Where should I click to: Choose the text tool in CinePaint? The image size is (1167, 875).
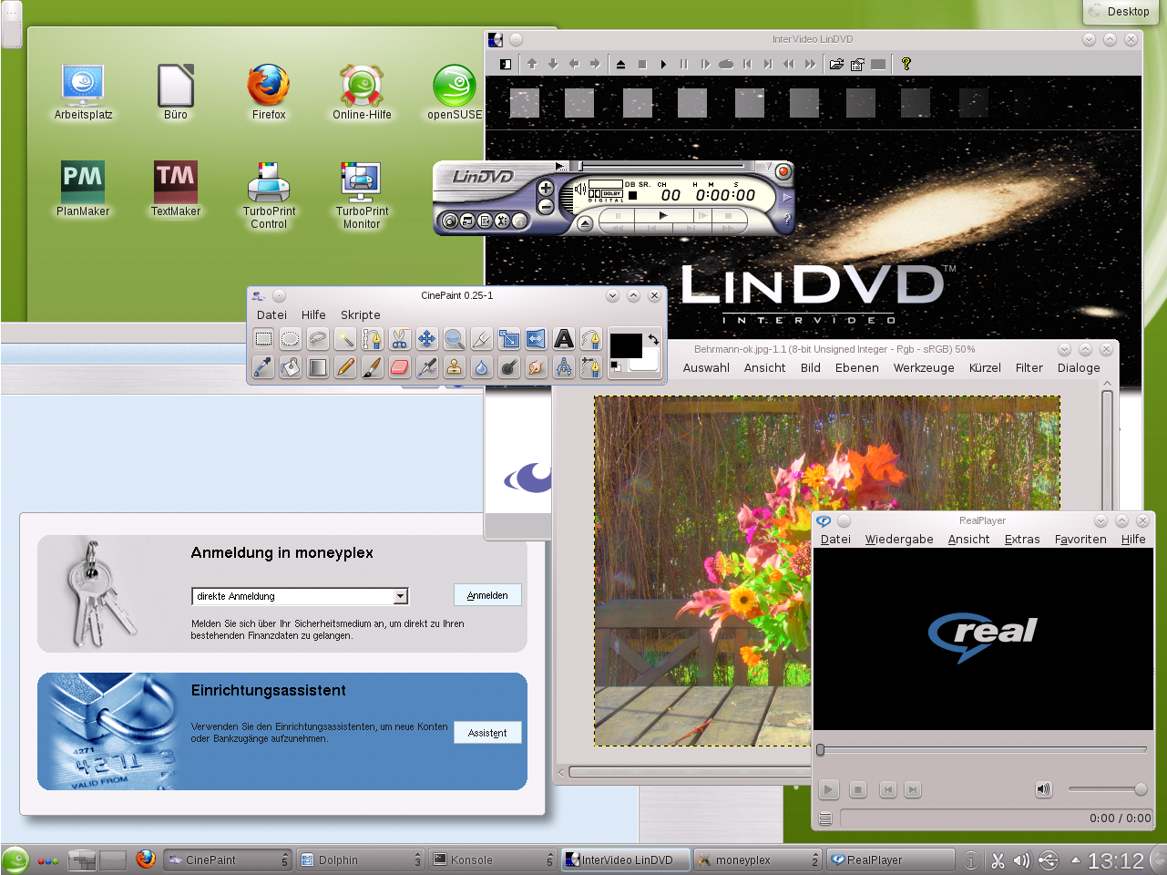[x=564, y=339]
